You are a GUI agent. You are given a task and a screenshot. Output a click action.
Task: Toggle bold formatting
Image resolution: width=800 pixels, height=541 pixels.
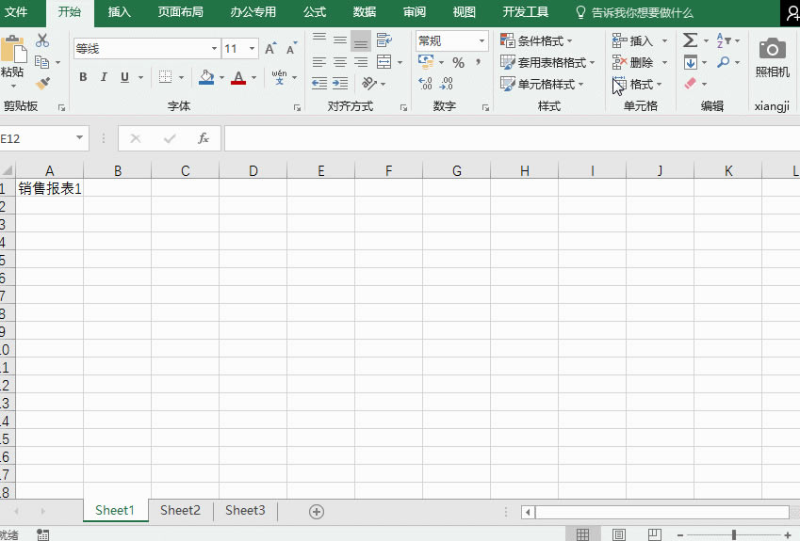tap(83, 77)
